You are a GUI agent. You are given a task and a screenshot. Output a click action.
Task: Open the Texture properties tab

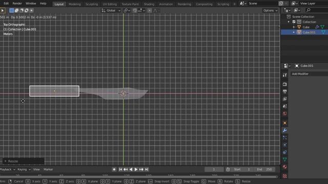pyautogui.click(x=285, y=176)
